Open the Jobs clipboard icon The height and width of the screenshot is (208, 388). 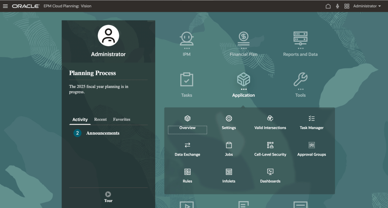tap(229, 145)
